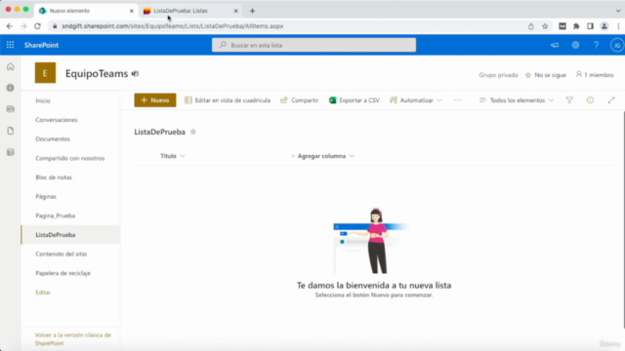Open Documentos in site navigation
The image size is (625, 351).
(x=53, y=138)
